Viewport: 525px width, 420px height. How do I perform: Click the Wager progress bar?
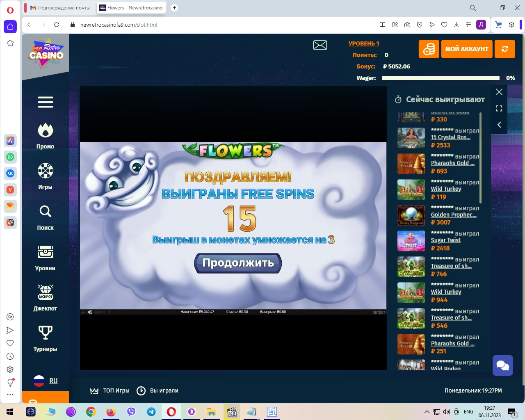click(x=441, y=78)
